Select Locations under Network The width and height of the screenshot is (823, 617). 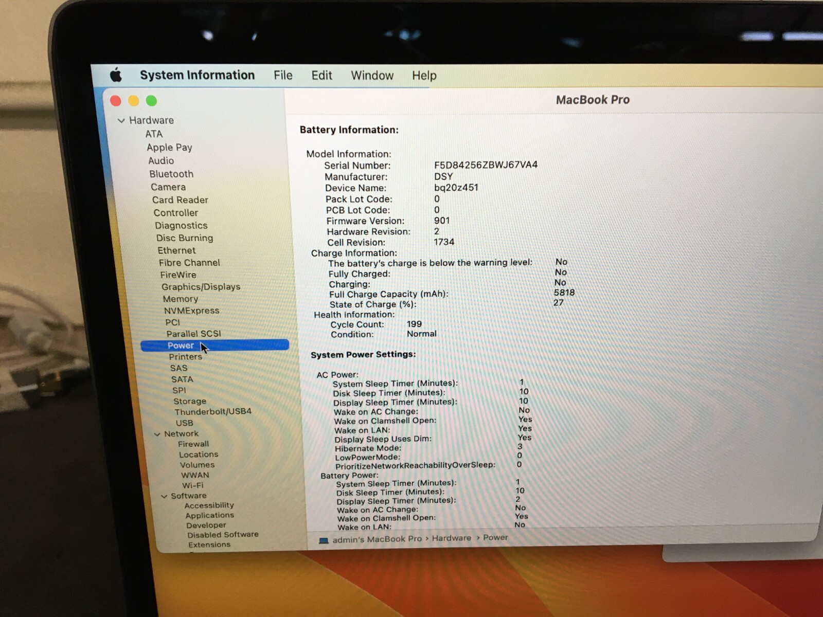click(199, 455)
